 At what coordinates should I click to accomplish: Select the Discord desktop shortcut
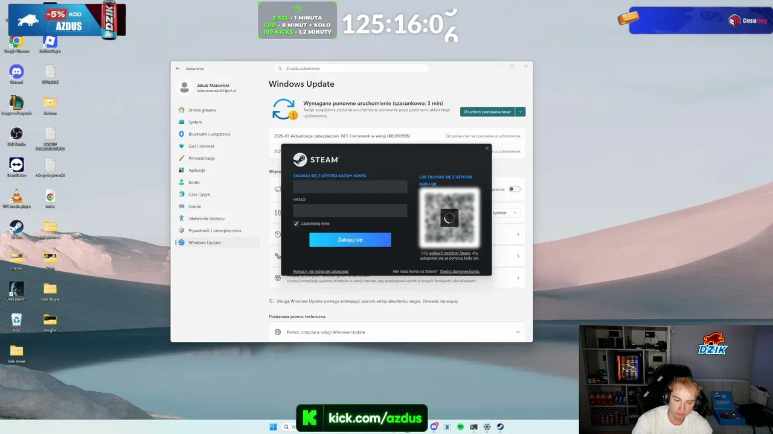click(16, 74)
